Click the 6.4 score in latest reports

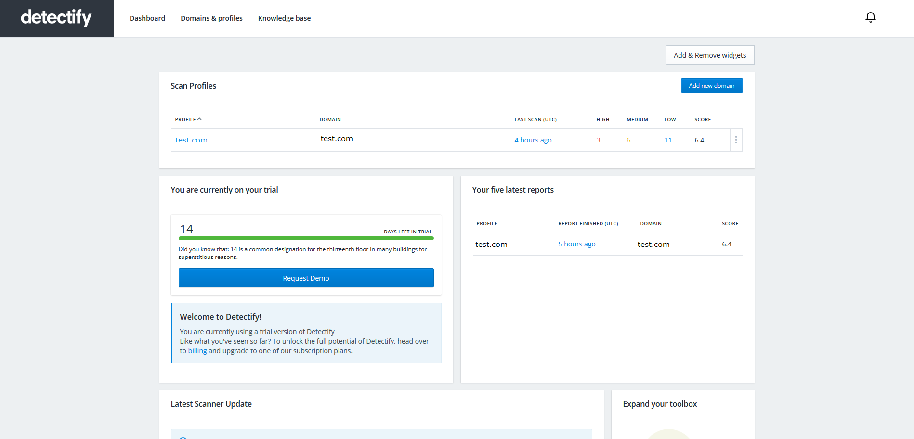tap(727, 244)
